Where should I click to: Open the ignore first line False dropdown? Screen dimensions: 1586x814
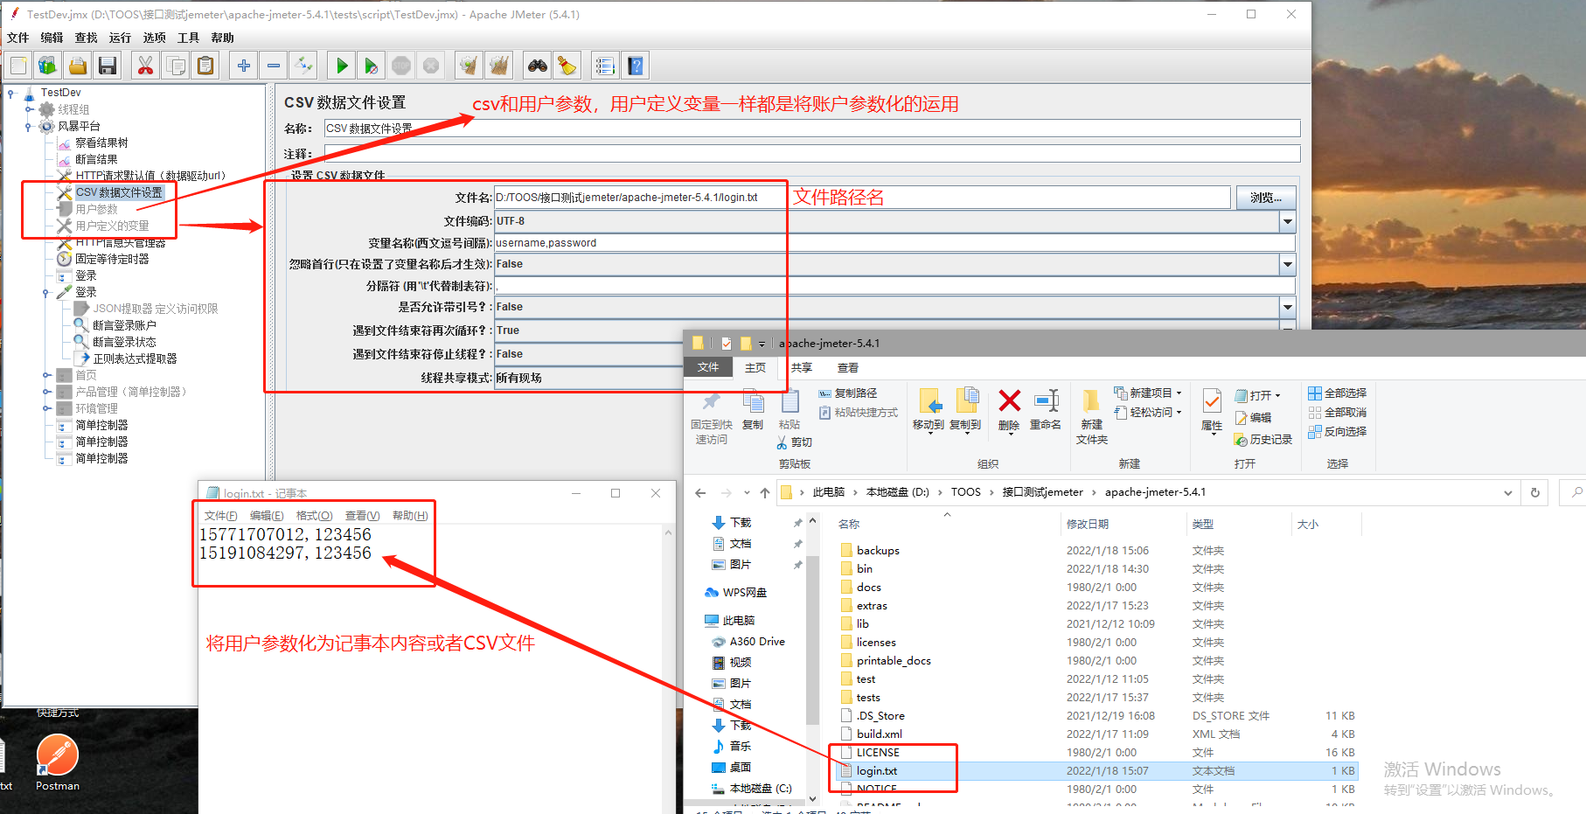point(1287,264)
